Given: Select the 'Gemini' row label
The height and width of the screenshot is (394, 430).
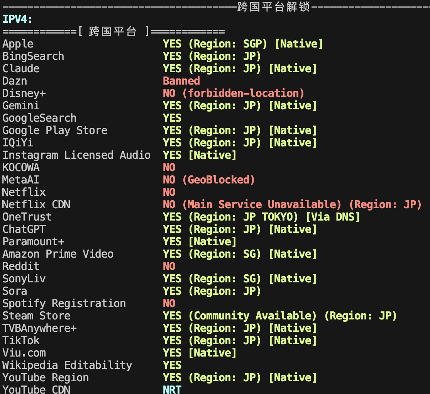Looking at the screenshot, I should click(x=21, y=105).
